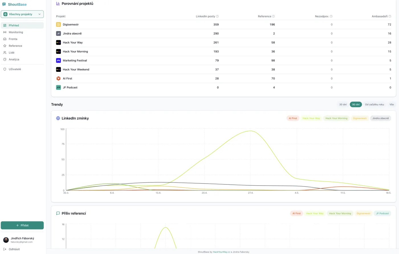Click Hack Your Weekend project name
Image resolution: width=399 pixels, height=254 pixels.
[76, 70]
